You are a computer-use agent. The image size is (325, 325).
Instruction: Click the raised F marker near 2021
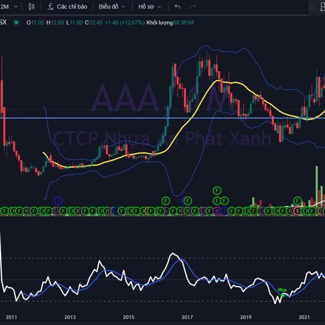297,200
